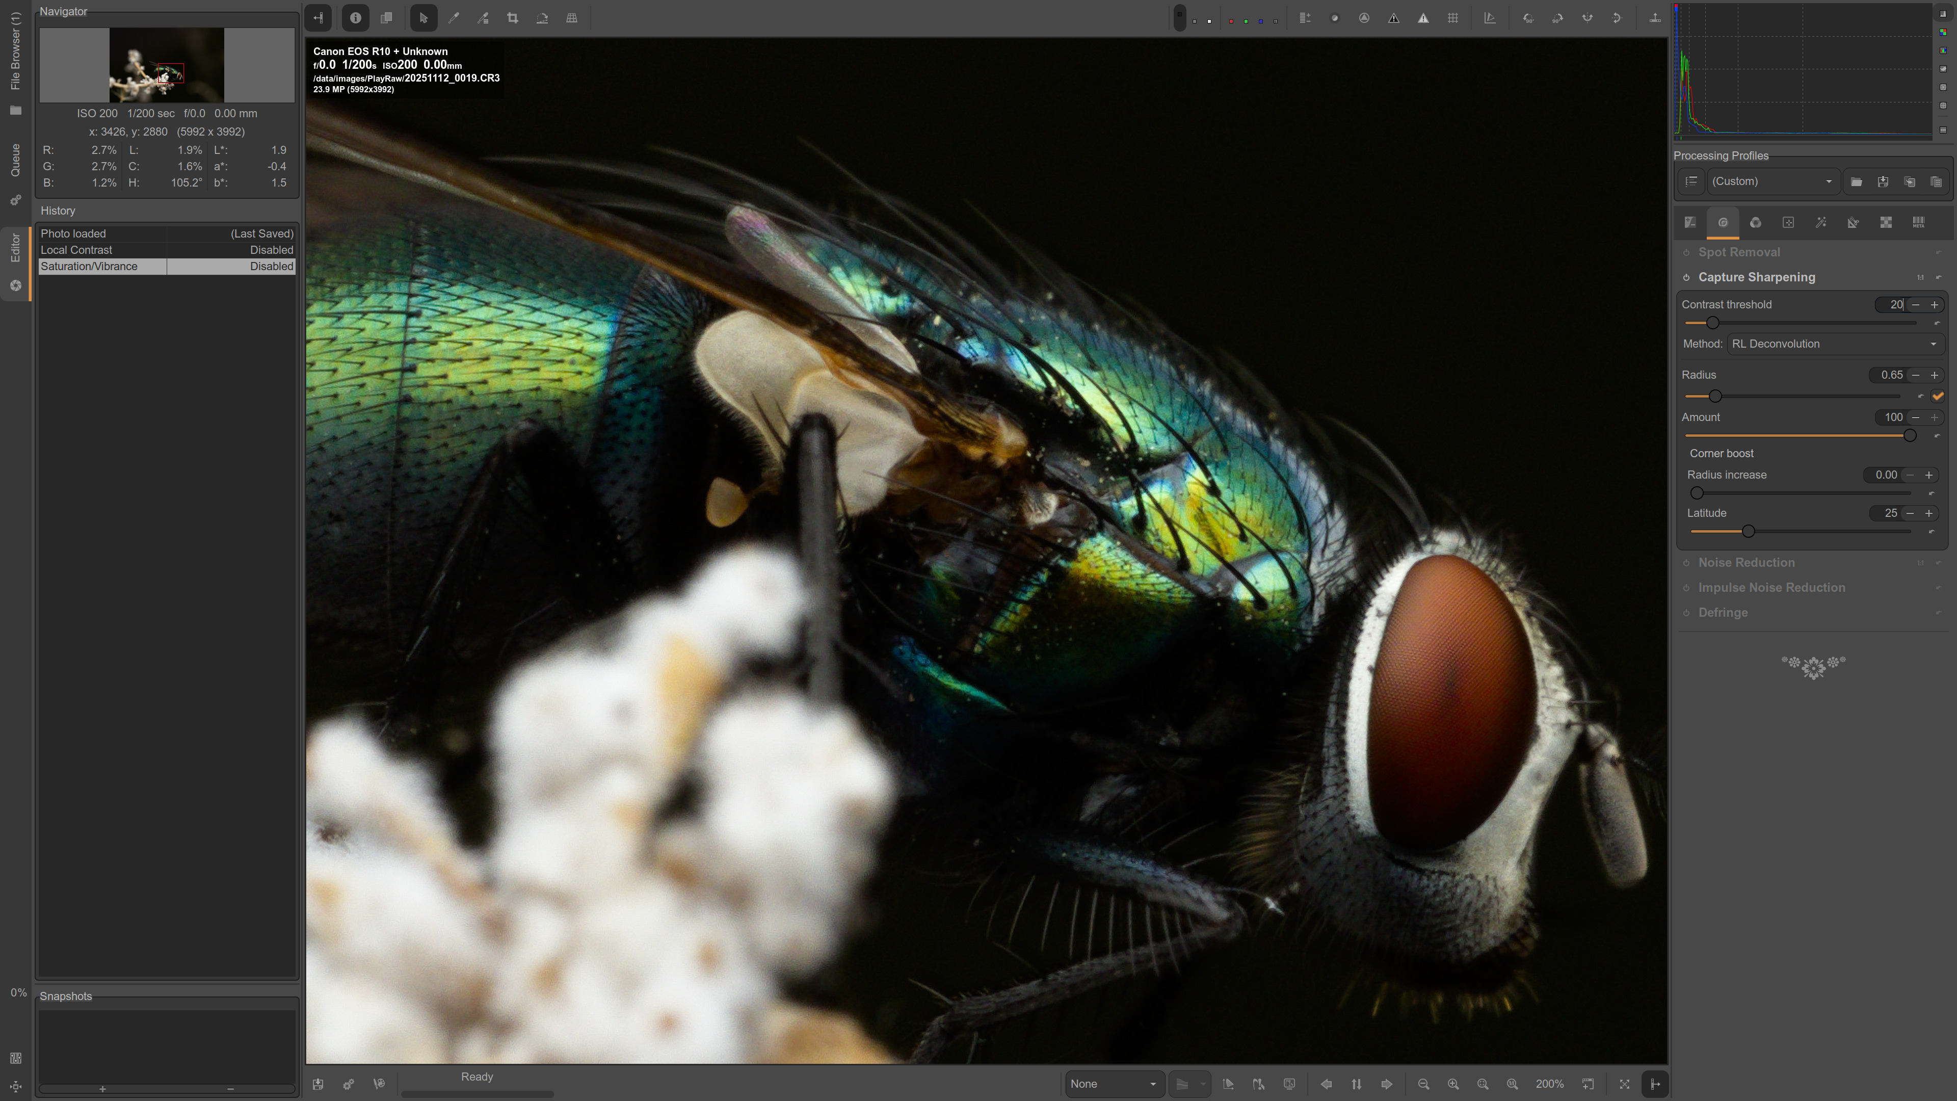Open the Metadata tab
This screenshot has width=1957, height=1101.
click(1919, 223)
